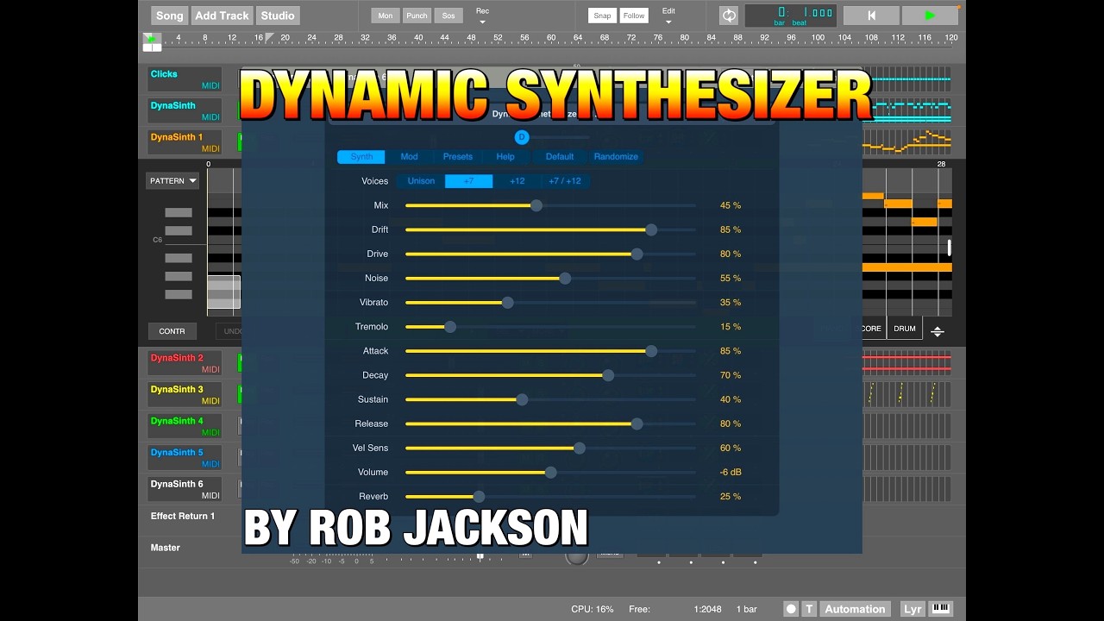Click the blue D knob in synth panel
The height and width of the screenshot is (621, 1104).
(522, 137)
